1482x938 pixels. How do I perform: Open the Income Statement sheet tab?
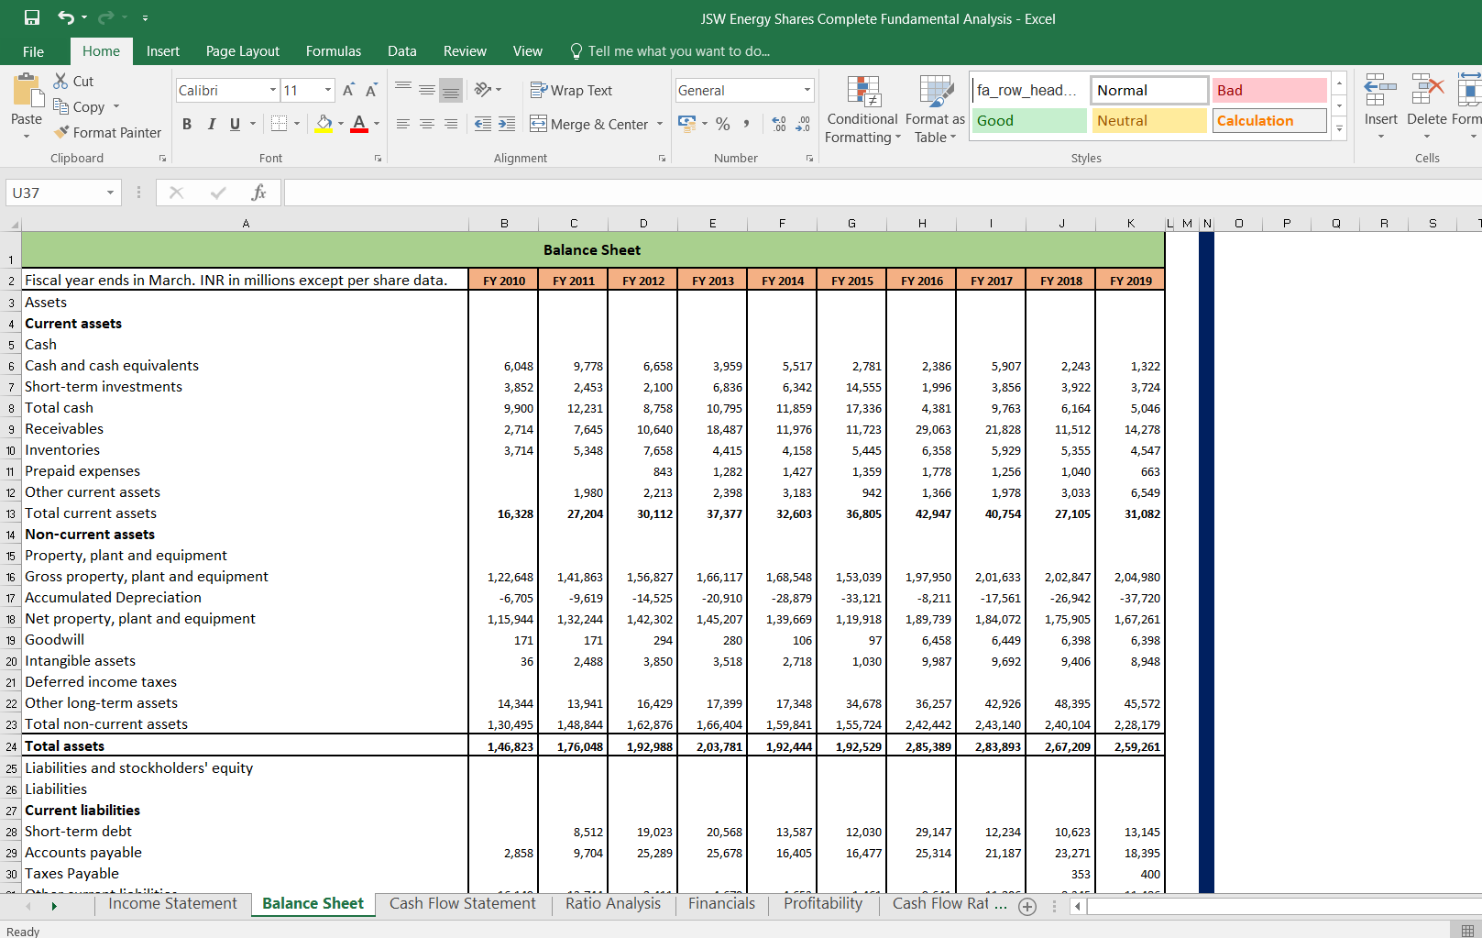tap(172, 904)
